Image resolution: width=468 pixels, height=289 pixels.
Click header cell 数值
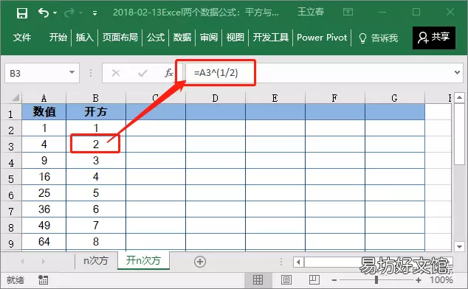(44, 112)
